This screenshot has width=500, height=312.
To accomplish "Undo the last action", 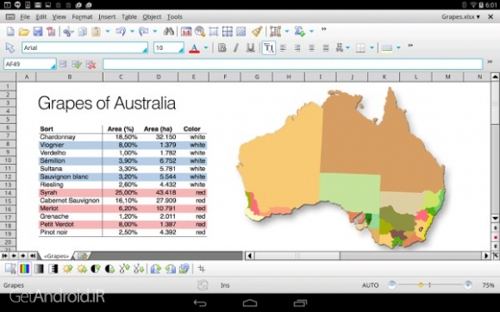I will click(121, 31).
